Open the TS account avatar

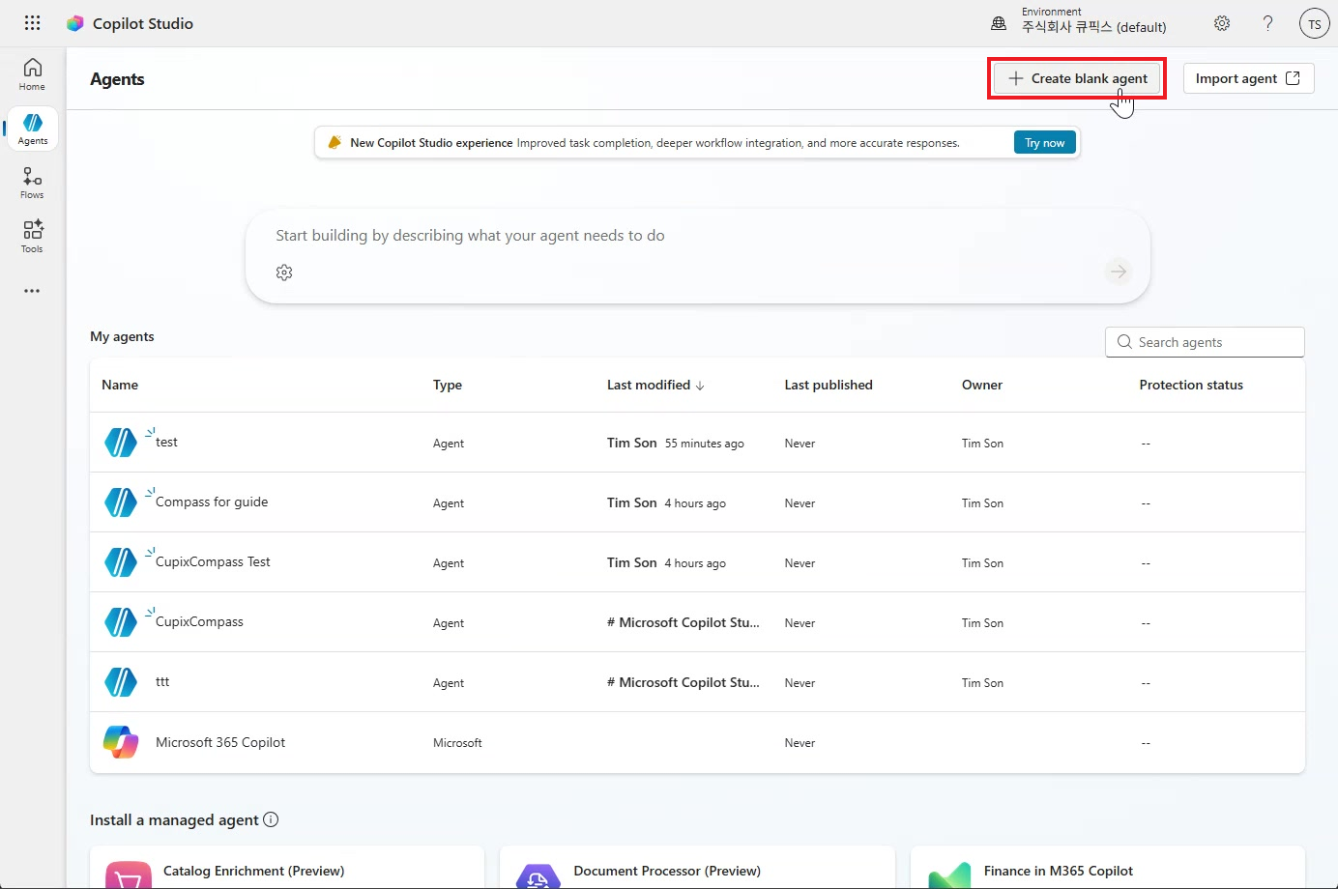(x=1314, y=24)
